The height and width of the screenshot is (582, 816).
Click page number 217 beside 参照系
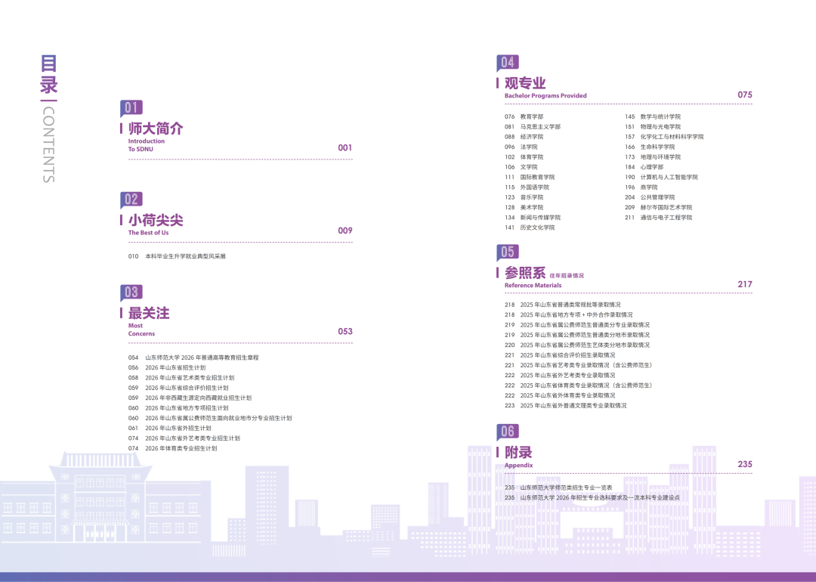click(x=745, y=284)
